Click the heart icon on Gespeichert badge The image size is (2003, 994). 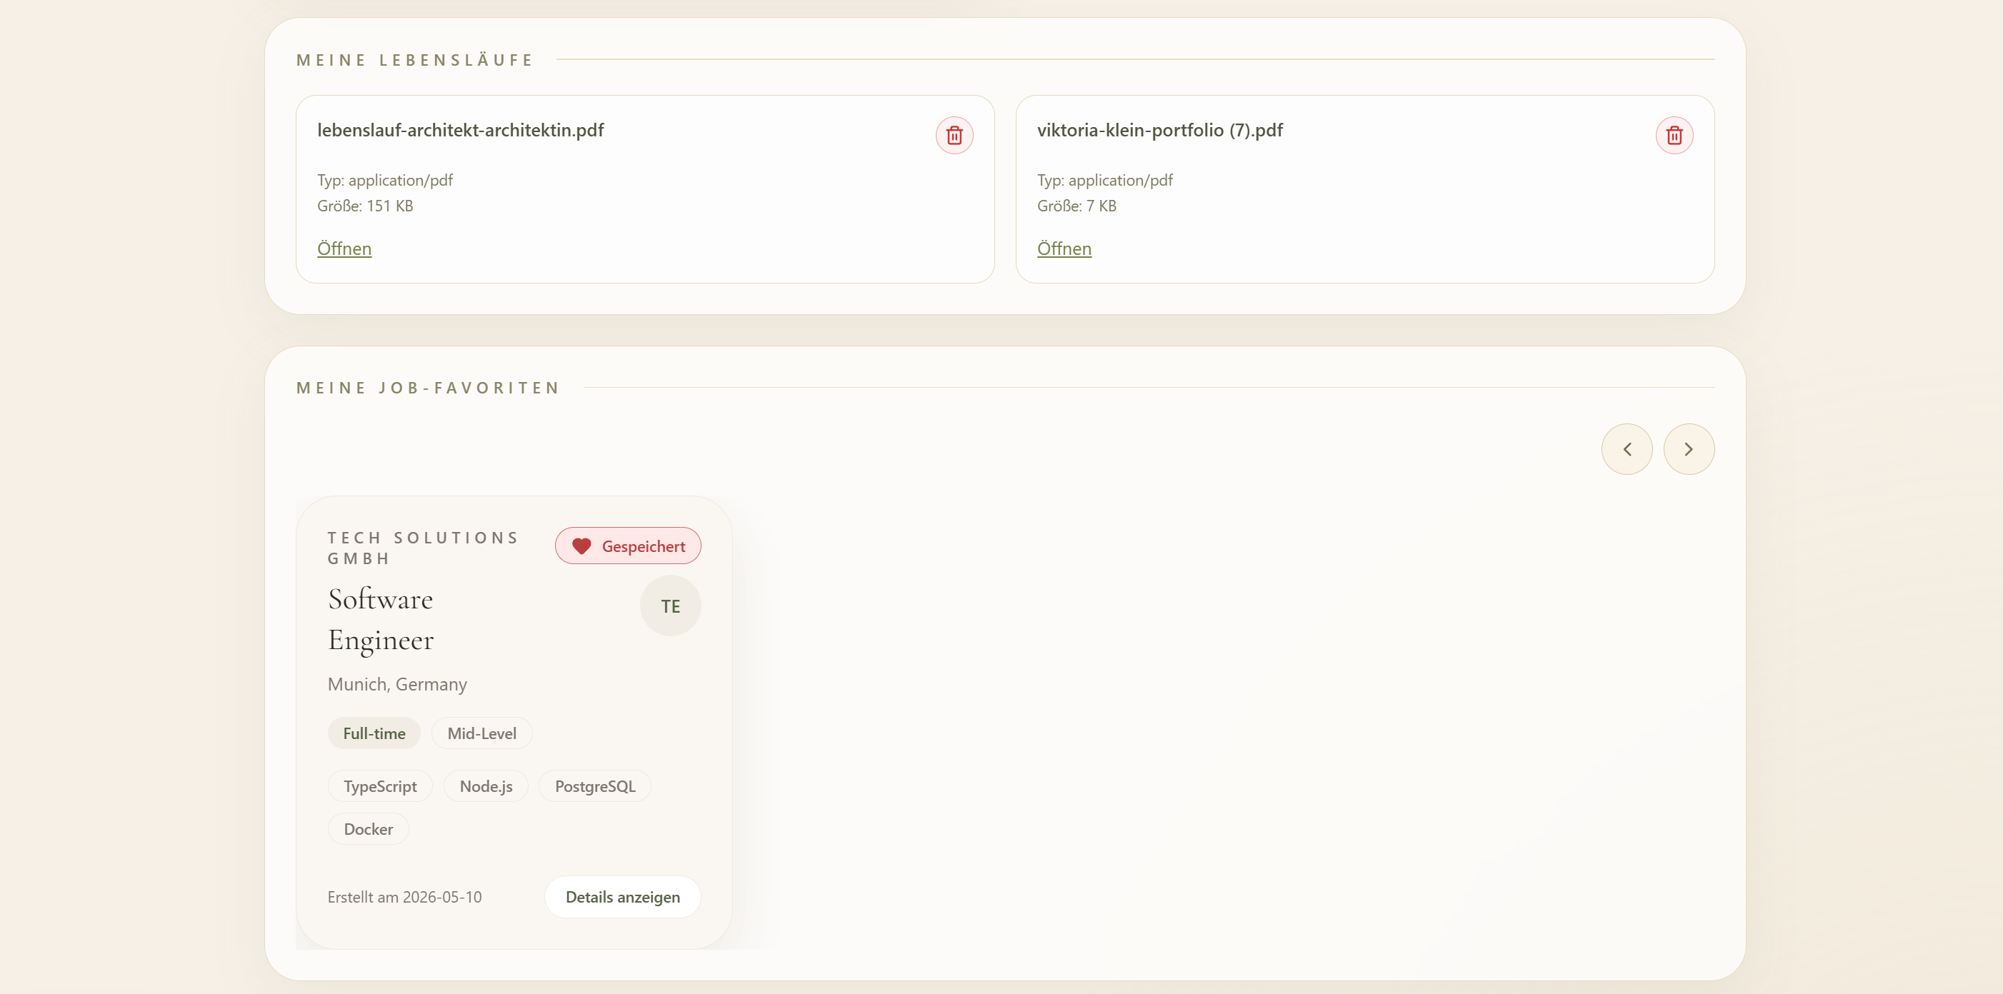581,546
